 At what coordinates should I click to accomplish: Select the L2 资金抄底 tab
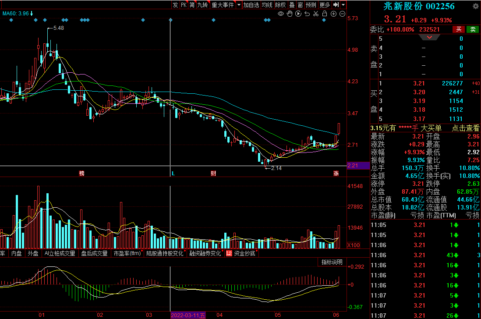pos(241,253)
